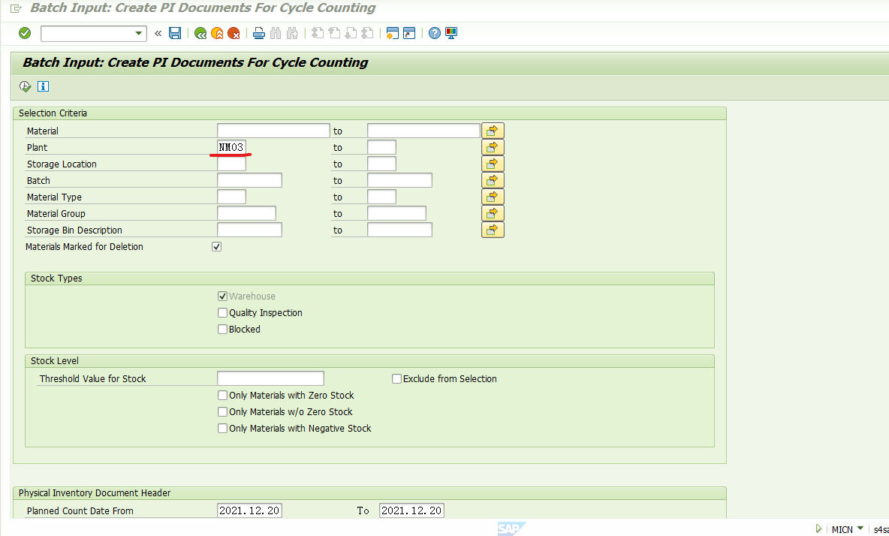Click the red Cancel icon

pos(234,34)
